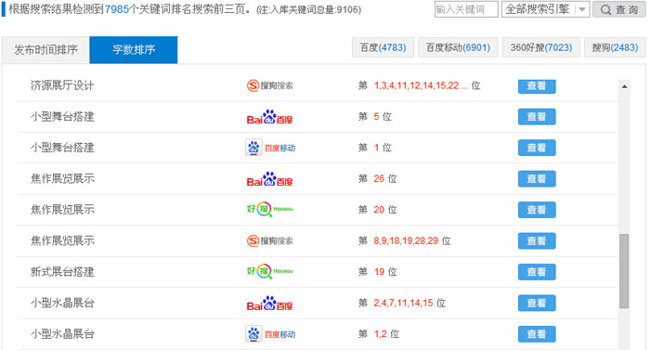
Task: Click Baidu logo in 小型舞台搭建 row
Action: (270, 117)
